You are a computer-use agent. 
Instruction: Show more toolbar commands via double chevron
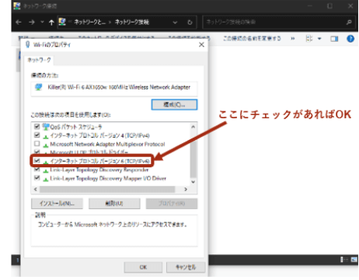[293, 39]
